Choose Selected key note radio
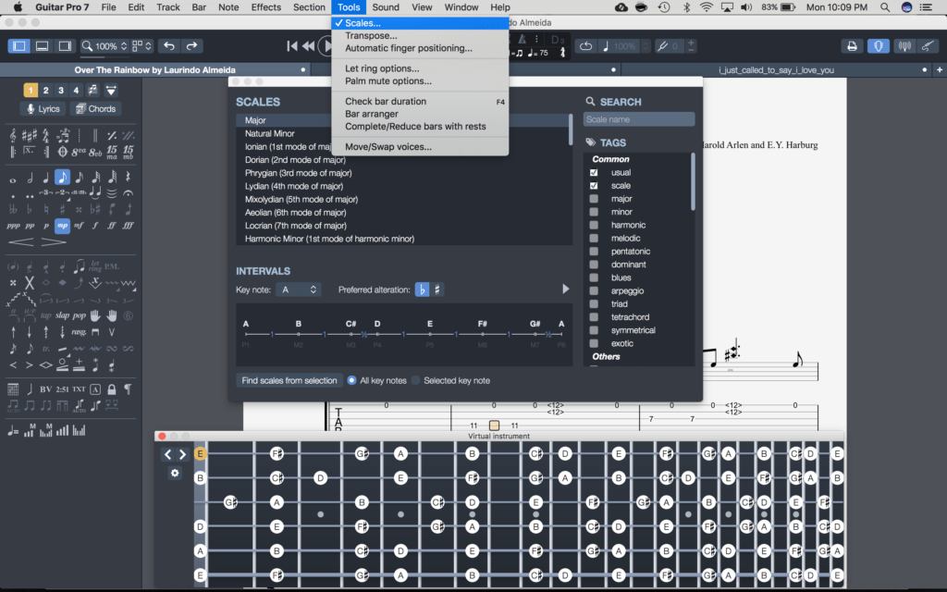Viewport: 947px width, 592px height. [415, 380]
